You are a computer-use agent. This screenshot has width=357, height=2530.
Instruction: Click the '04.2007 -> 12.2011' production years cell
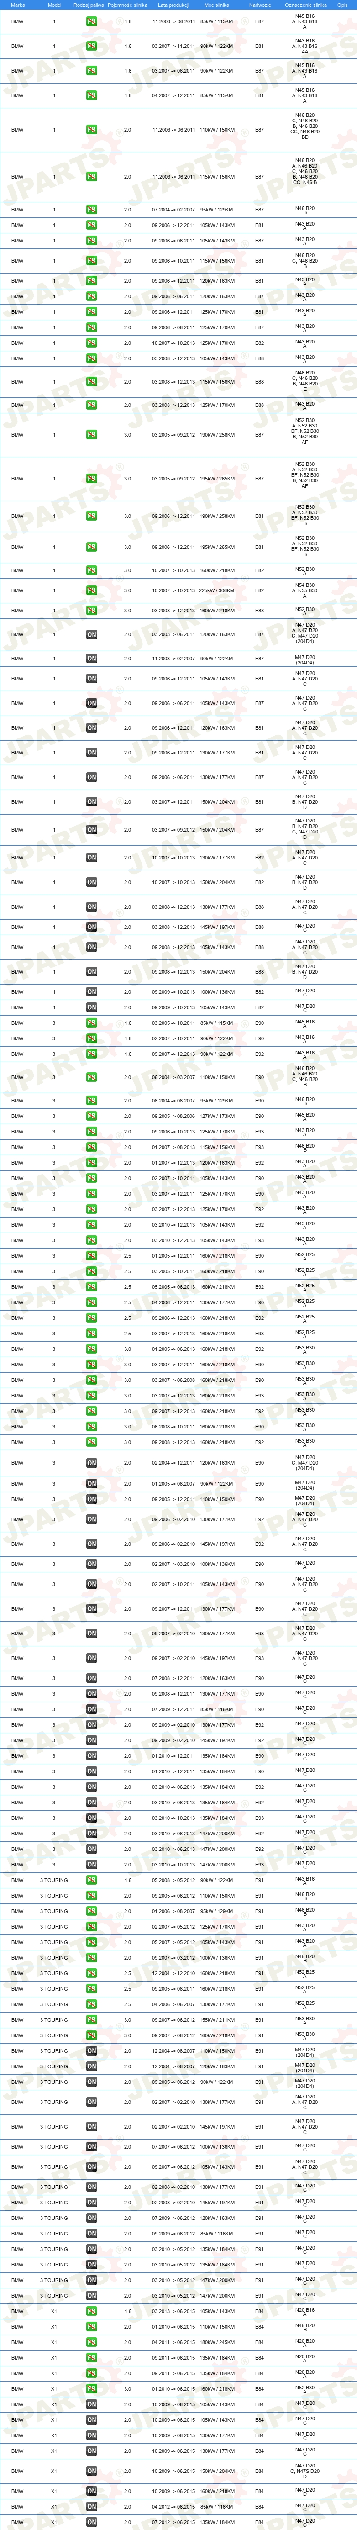click(173, 95)
